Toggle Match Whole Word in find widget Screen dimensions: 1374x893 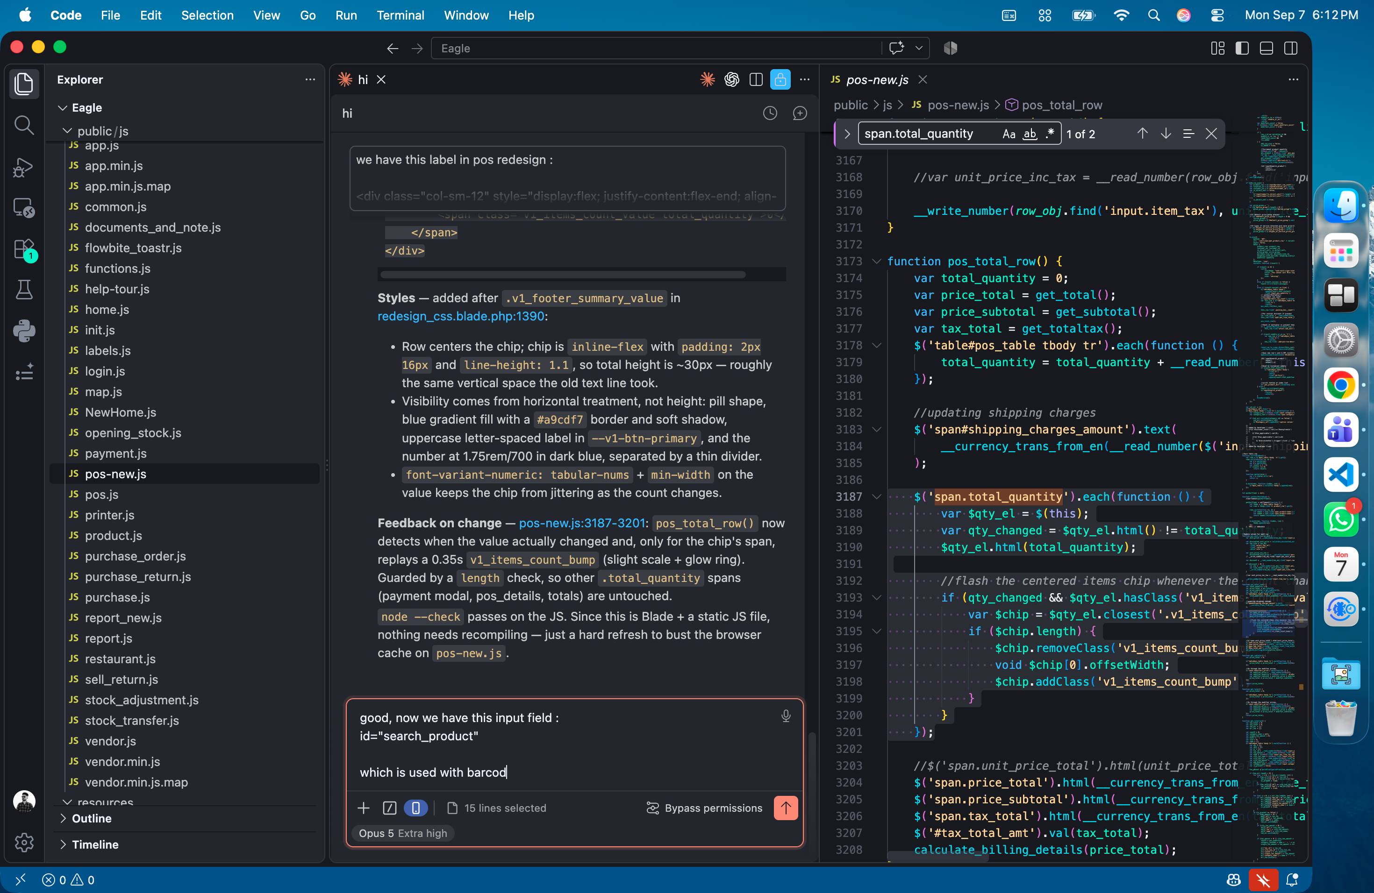1030,134
